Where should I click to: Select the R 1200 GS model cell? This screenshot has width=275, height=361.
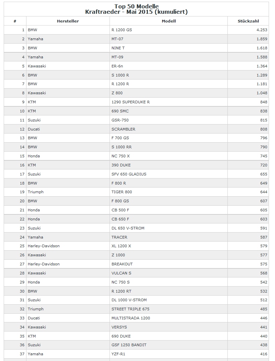122,30
